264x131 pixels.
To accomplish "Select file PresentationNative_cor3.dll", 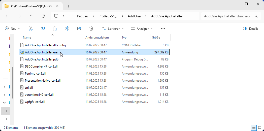I will coord(94,81).
